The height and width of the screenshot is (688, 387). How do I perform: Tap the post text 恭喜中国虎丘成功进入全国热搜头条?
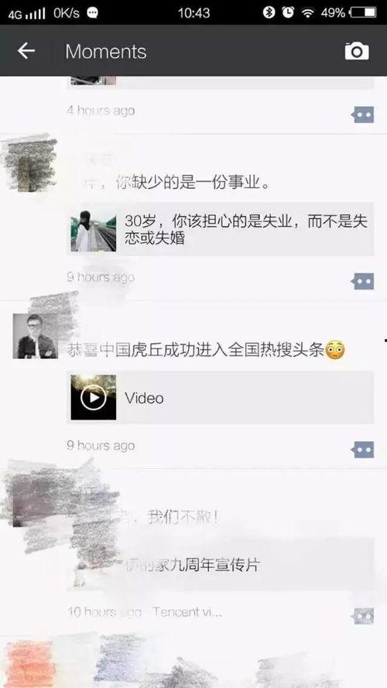(x=206, y=350)
